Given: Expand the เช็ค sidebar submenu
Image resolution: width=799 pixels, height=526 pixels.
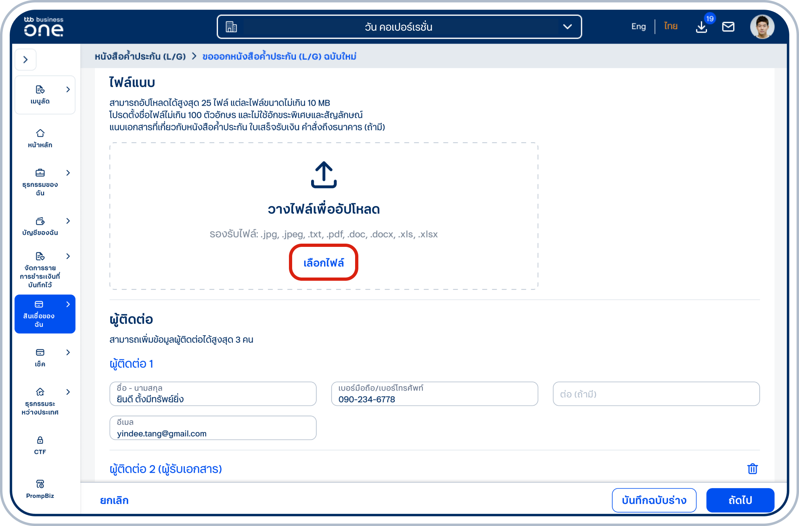Looking at the screenshot, I should click(x=68, y=352).
